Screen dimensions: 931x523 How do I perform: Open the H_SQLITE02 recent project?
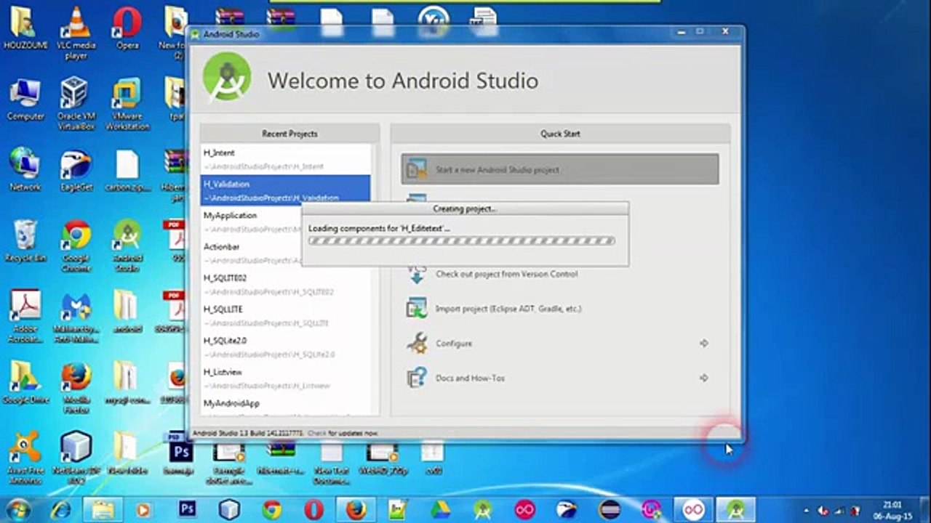pos(285,284)
